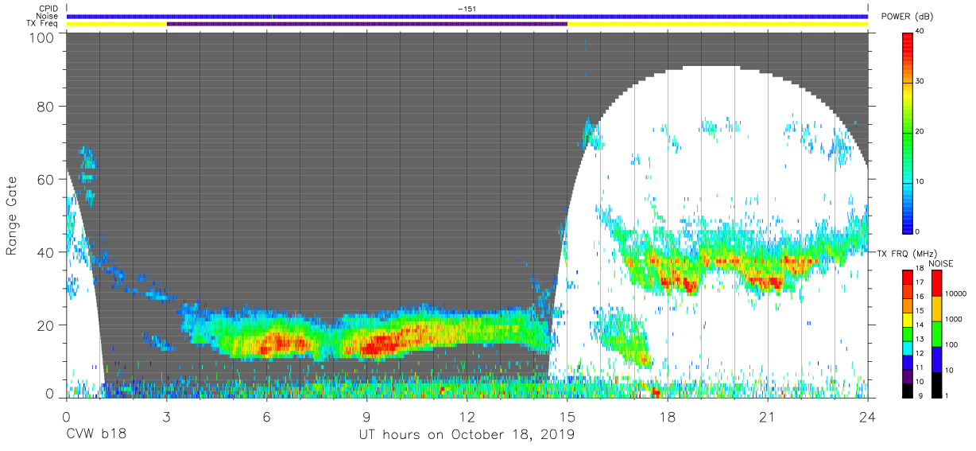976x451 pixels.
Task: Click the TX FRQ (MHz) colorbar
Action: (908, 332)
